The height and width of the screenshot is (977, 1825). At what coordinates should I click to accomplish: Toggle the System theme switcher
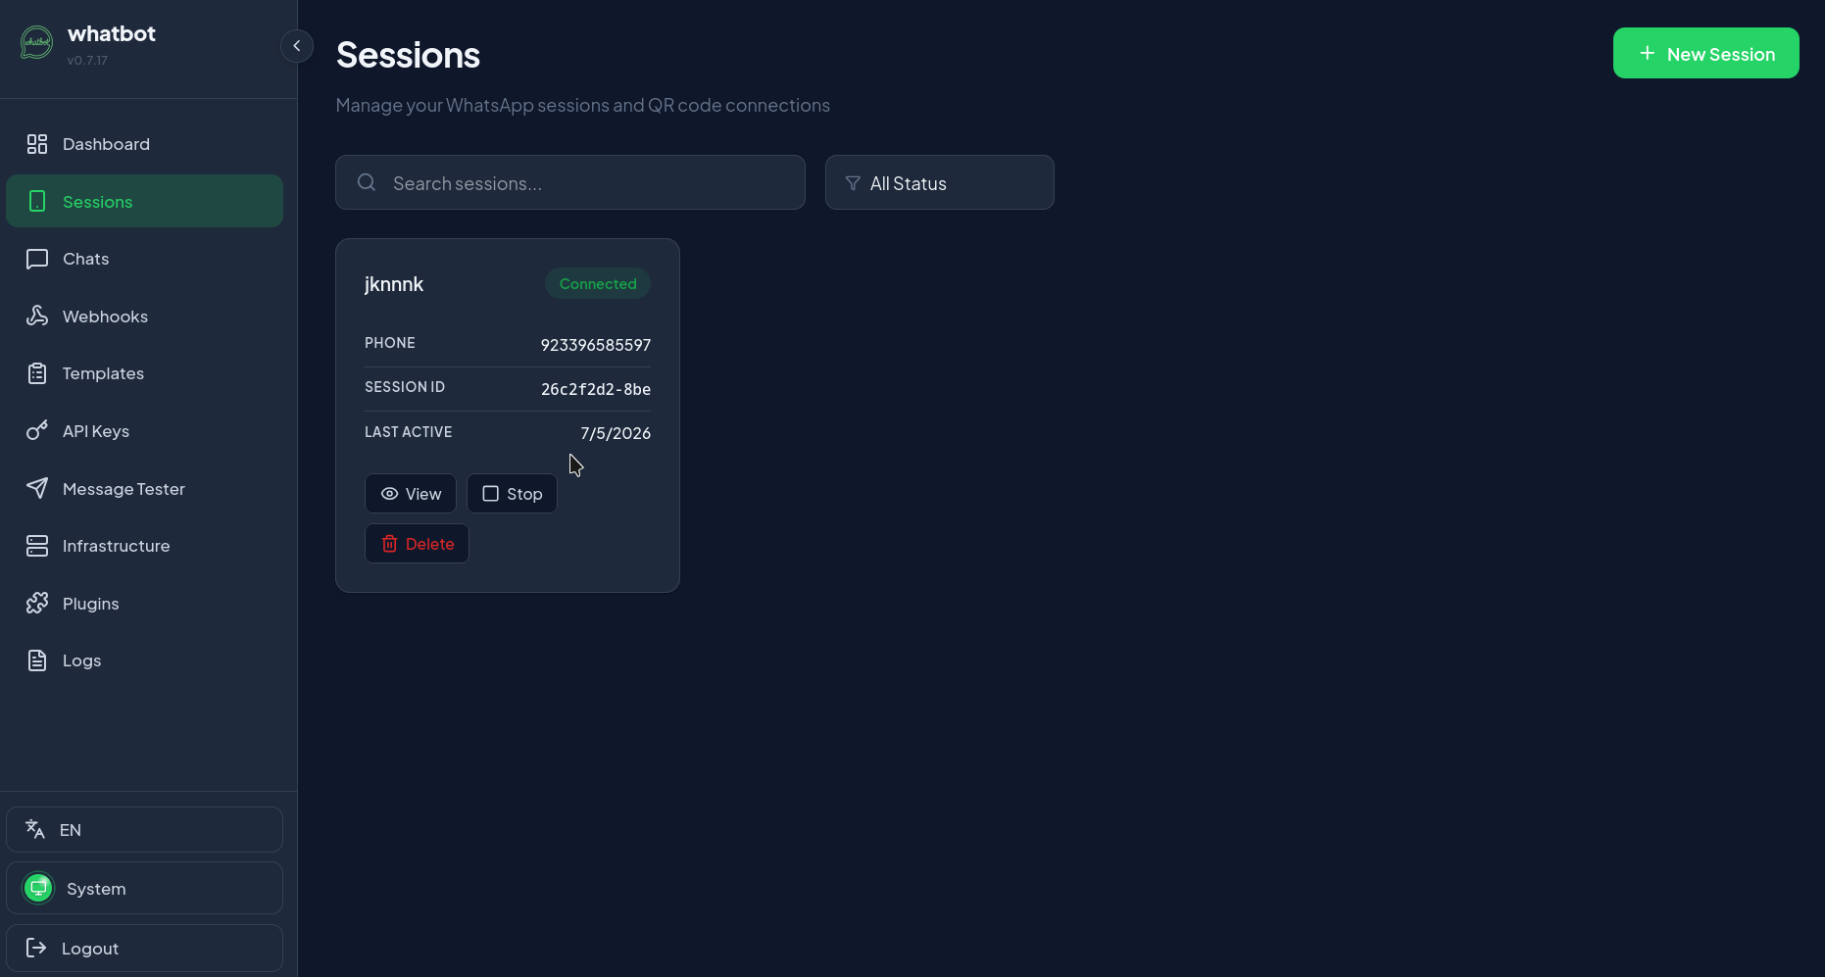click(x=145, y=888)
